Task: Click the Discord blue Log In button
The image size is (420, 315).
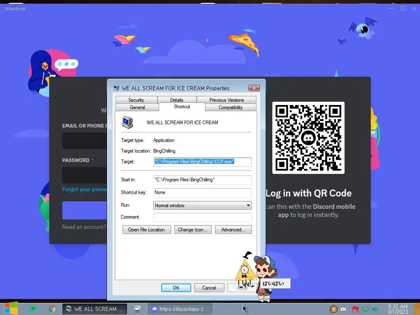Action: pos(84,210)
